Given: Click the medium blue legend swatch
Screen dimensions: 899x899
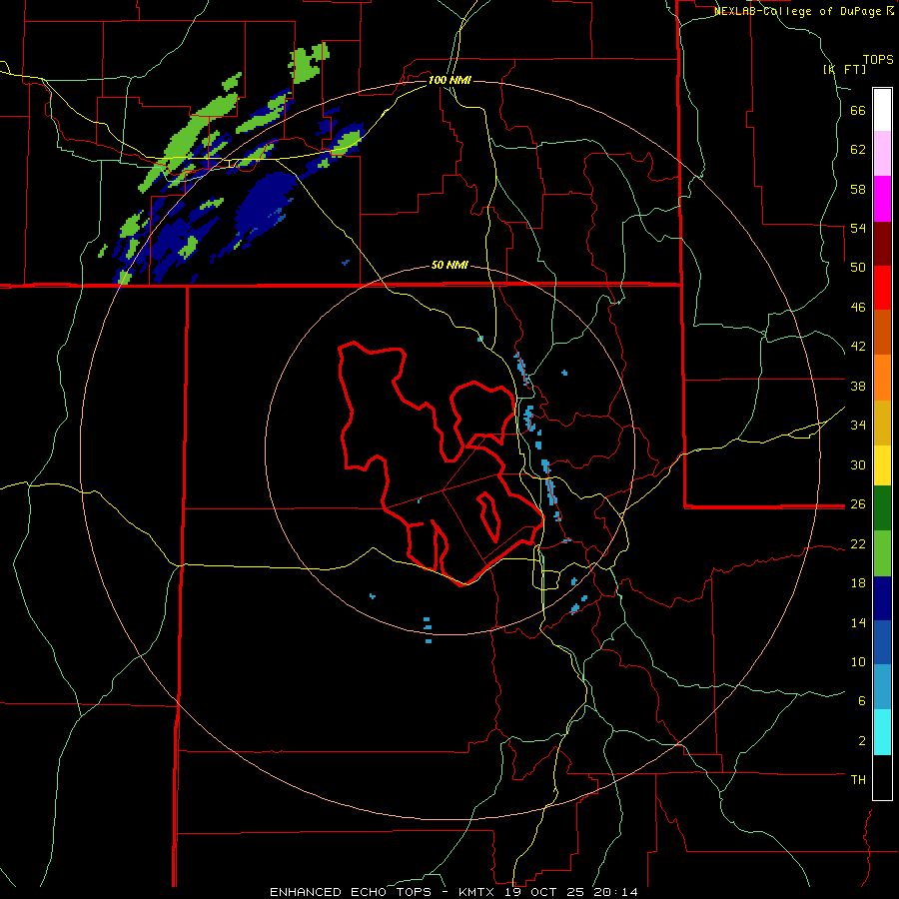Looking at the screenshot, I should coord(882,642).
